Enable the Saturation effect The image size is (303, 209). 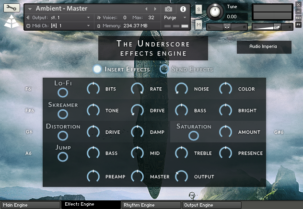(194, 136)
